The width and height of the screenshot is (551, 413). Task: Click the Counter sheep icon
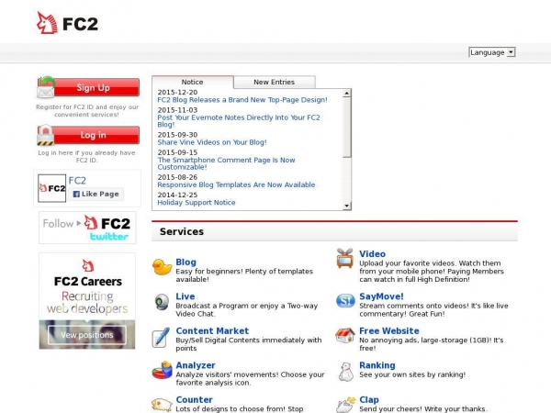tap(162, 404)
